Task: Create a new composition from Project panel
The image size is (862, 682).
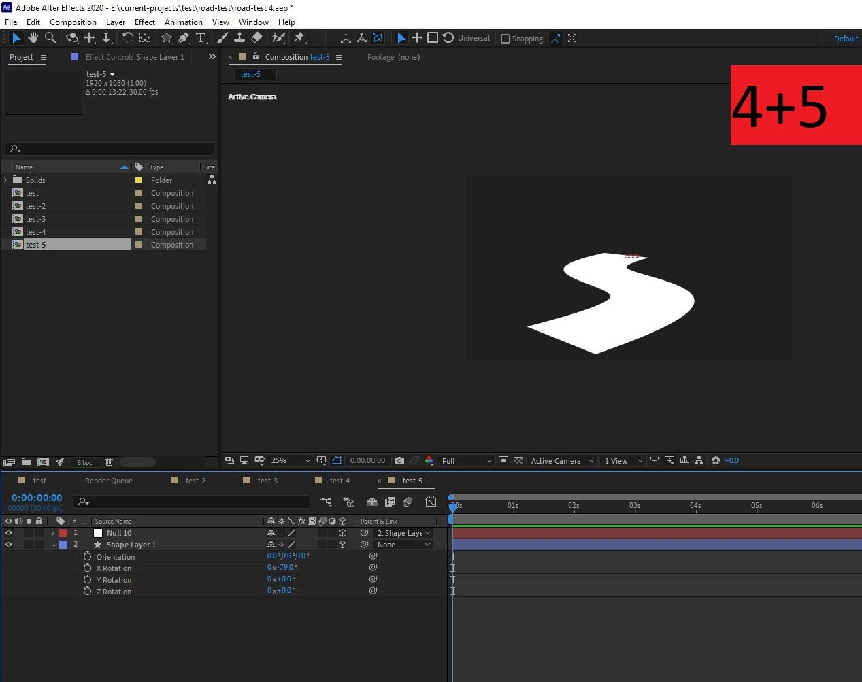Action: coord(43,462)
